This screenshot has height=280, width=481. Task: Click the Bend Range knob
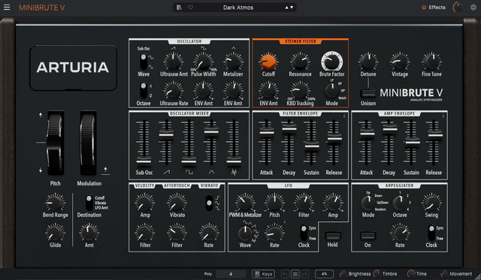[x=55, y=203]
